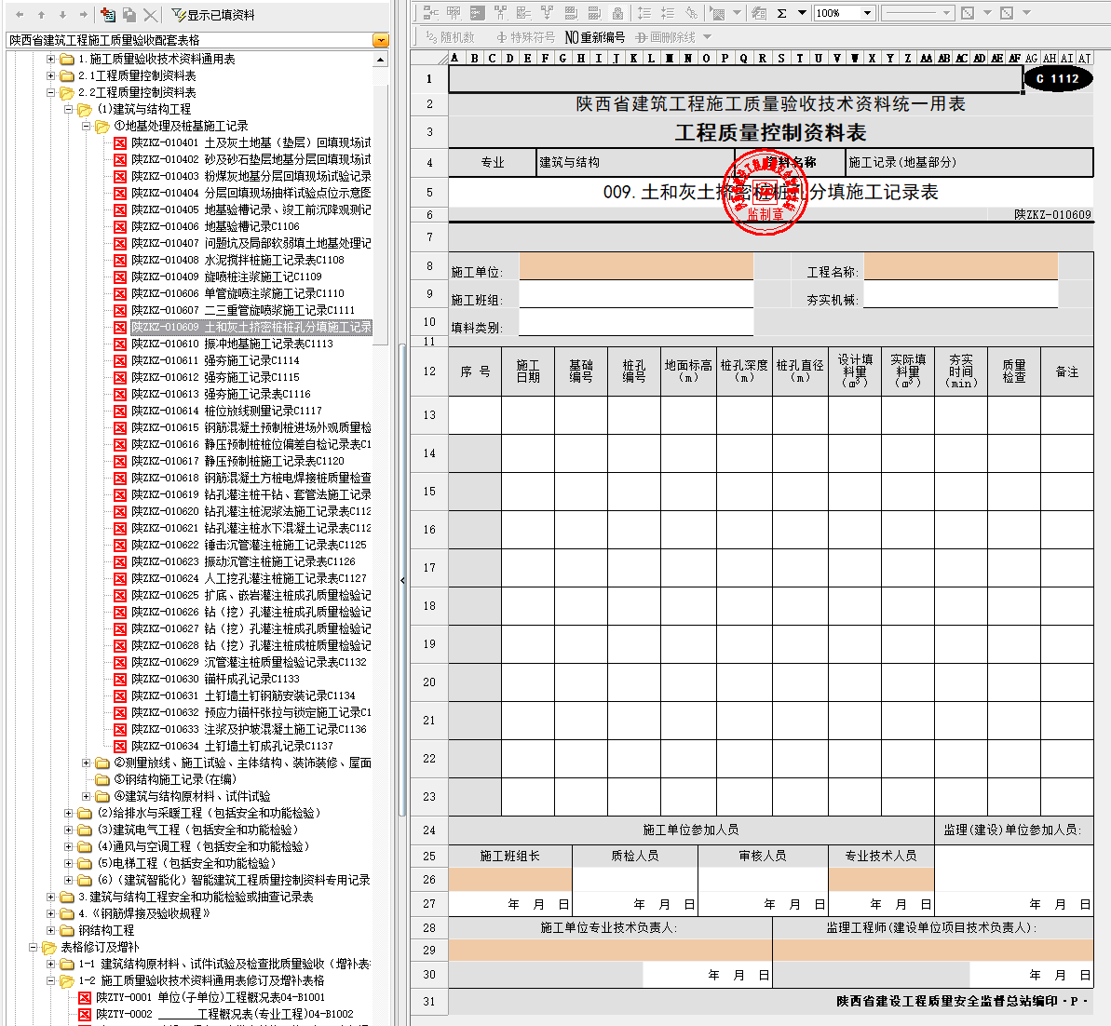Click the 施工班组长 signature cell
This screenshot has height=1026, width=1111.
[x=510, y=879]
